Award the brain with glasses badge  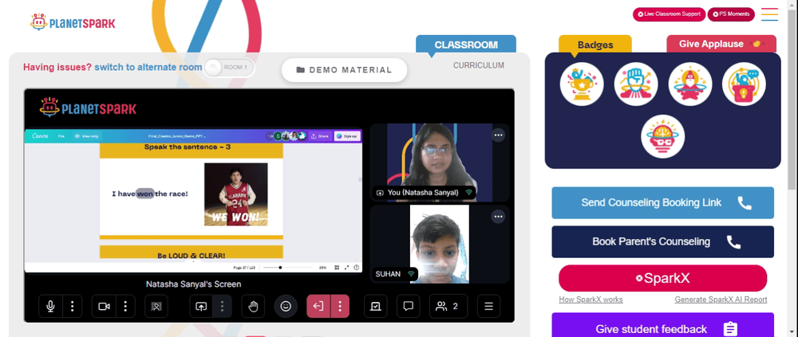(662, 136)
